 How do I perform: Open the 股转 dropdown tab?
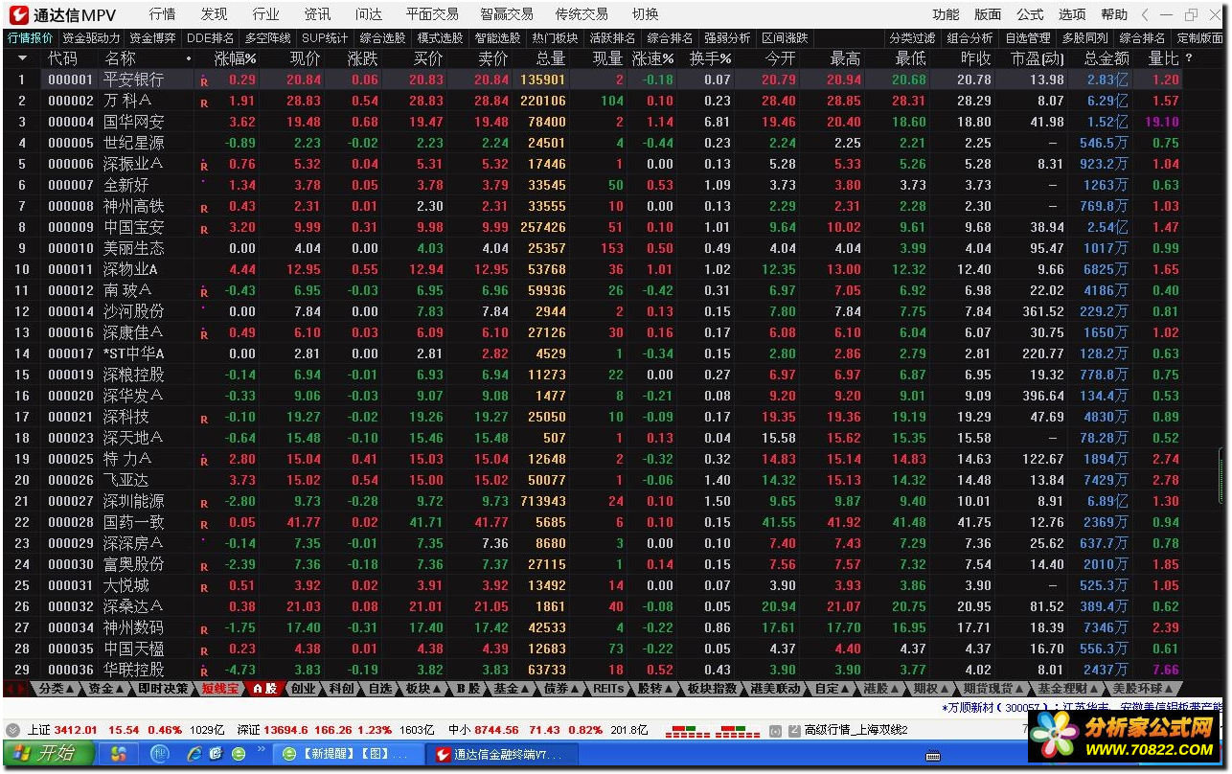point(656,689)
